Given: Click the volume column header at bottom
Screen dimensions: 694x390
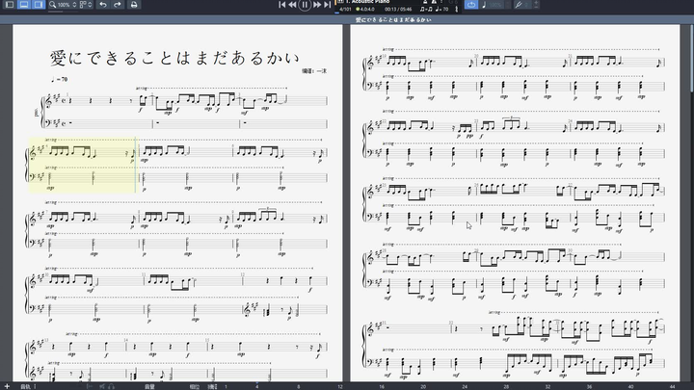Looking at the screenshot, I should [x=149, y=386].
